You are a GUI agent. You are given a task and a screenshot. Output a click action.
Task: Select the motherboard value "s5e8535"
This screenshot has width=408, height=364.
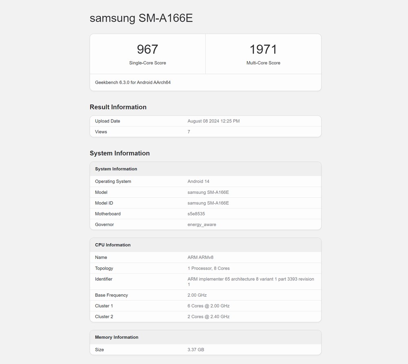pyautogui.click(x=196, y=213)
